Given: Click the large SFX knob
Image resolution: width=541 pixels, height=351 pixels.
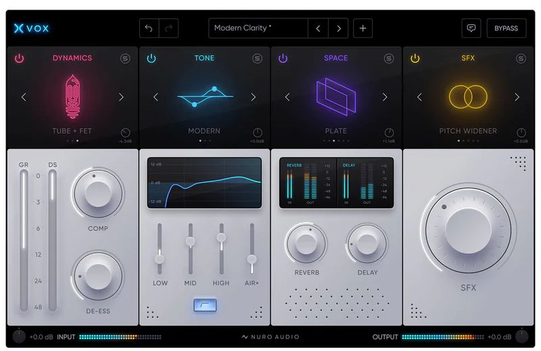Looking at the screenshot, I should [468, 230].
